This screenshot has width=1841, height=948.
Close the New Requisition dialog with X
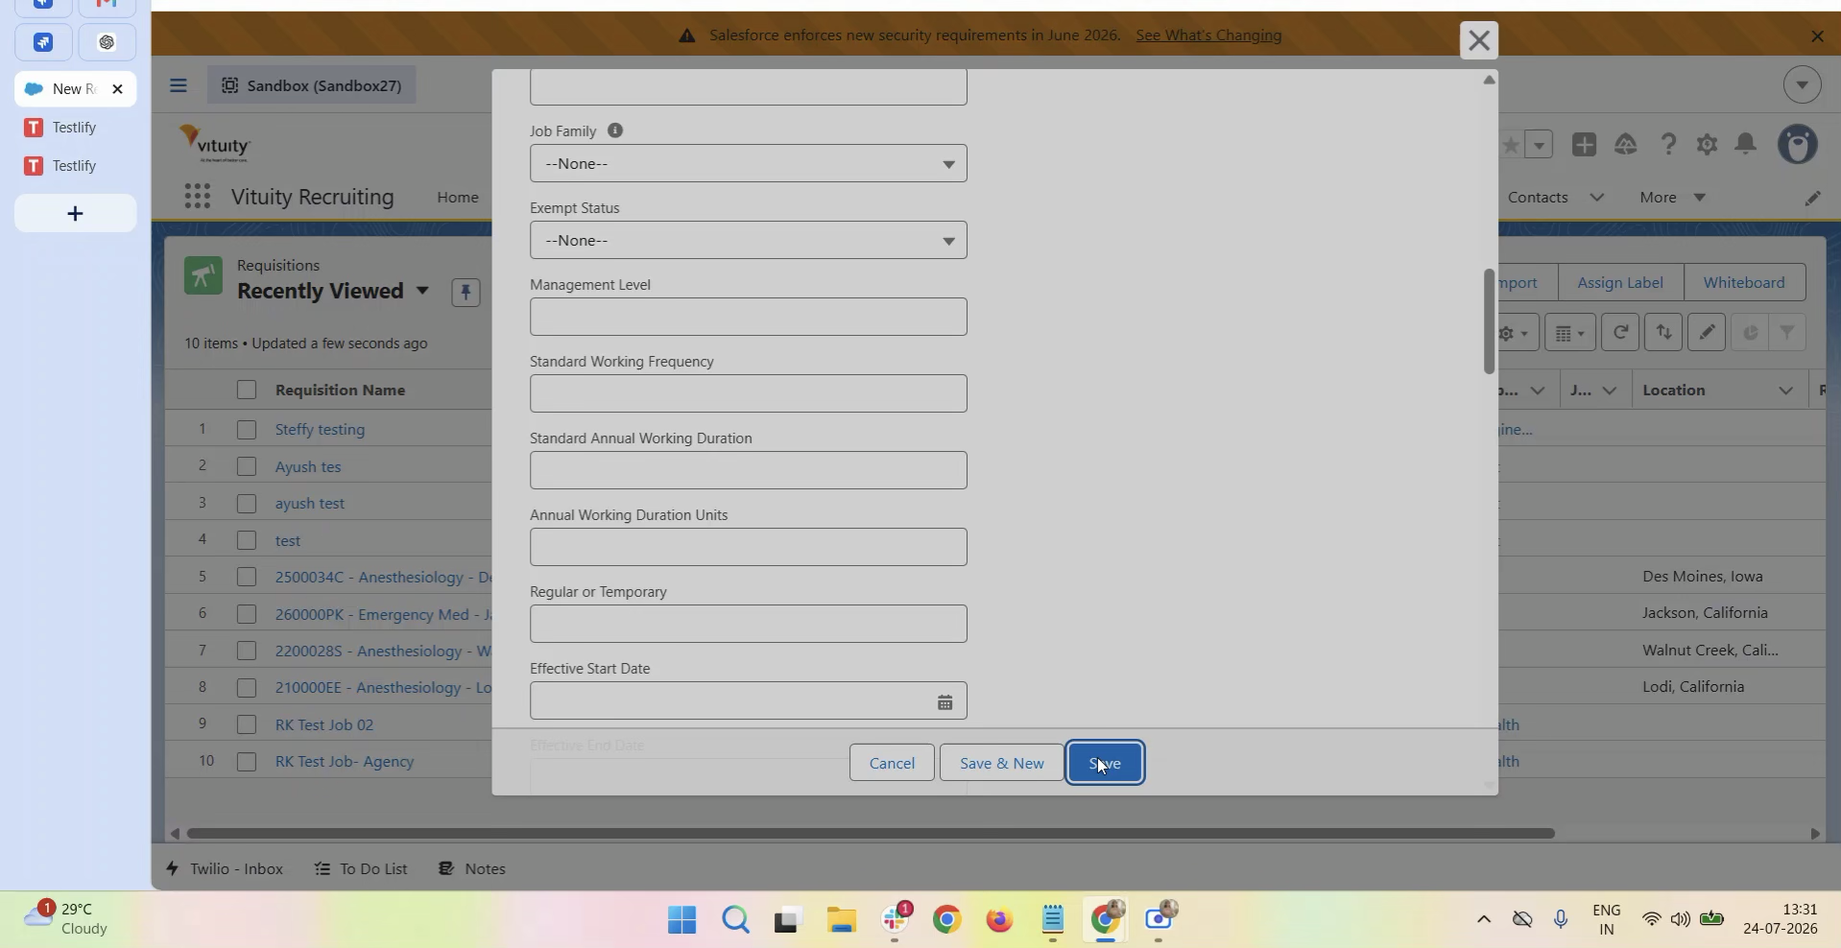click(x=1478, y=40)
